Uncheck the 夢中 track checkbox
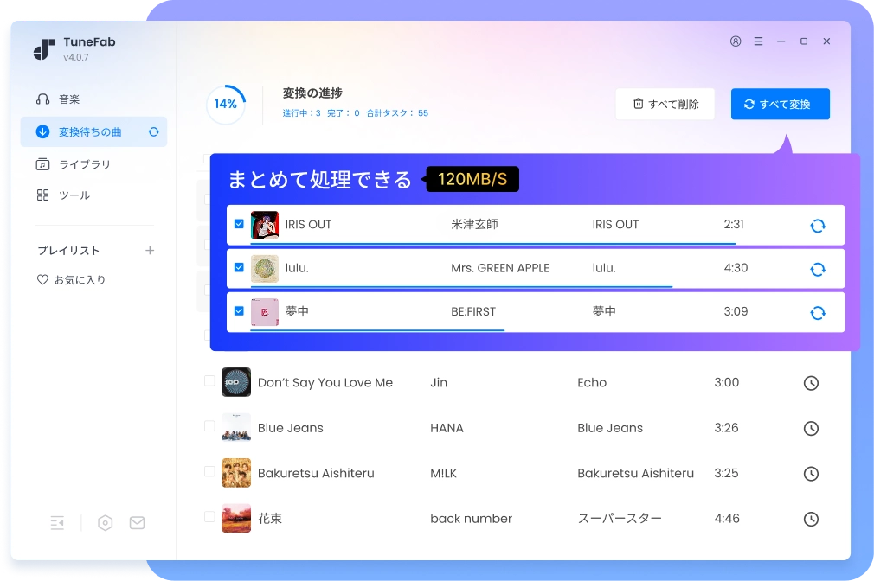This screenshot has width=874, height=581. pyautogui.click(x=240, y=311)
